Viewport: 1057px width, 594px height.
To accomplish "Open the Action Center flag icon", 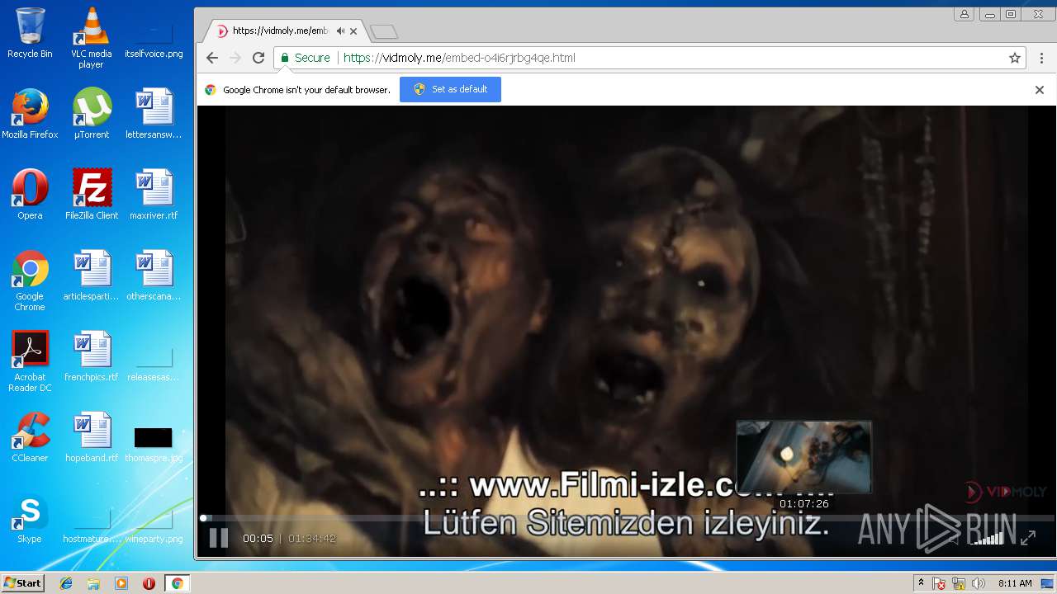I will [939, 583].
